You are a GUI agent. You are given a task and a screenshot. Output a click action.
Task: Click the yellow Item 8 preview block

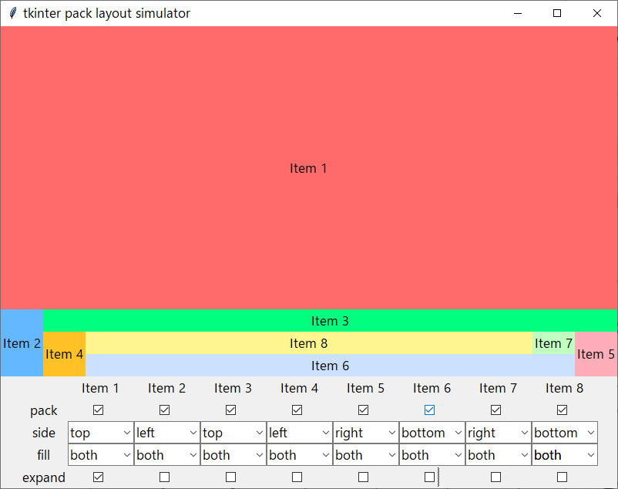pyautogui.click(x=309, y=343)
